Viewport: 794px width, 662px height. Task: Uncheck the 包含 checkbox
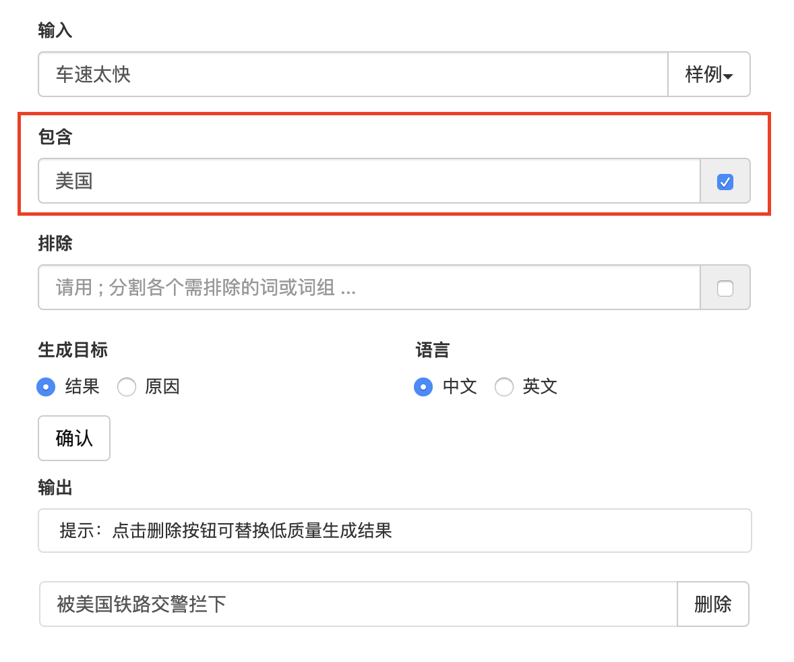(x=725, y=182)
